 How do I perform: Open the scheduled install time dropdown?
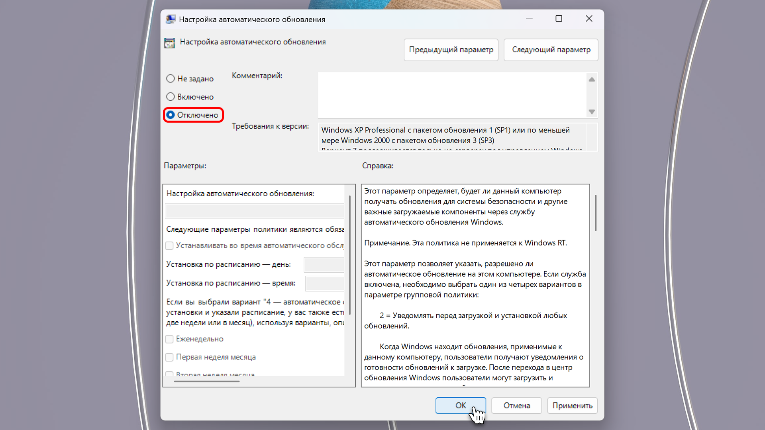tap(325, 283)
